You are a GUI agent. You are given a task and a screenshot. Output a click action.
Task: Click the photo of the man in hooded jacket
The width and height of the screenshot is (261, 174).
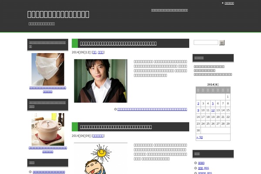point(101,81)
